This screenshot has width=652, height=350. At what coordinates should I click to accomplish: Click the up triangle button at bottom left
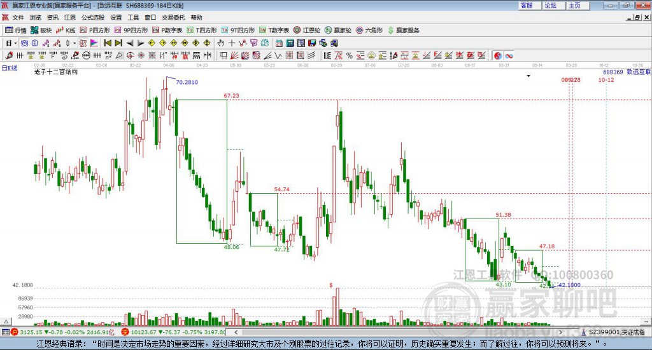(6, 321)
